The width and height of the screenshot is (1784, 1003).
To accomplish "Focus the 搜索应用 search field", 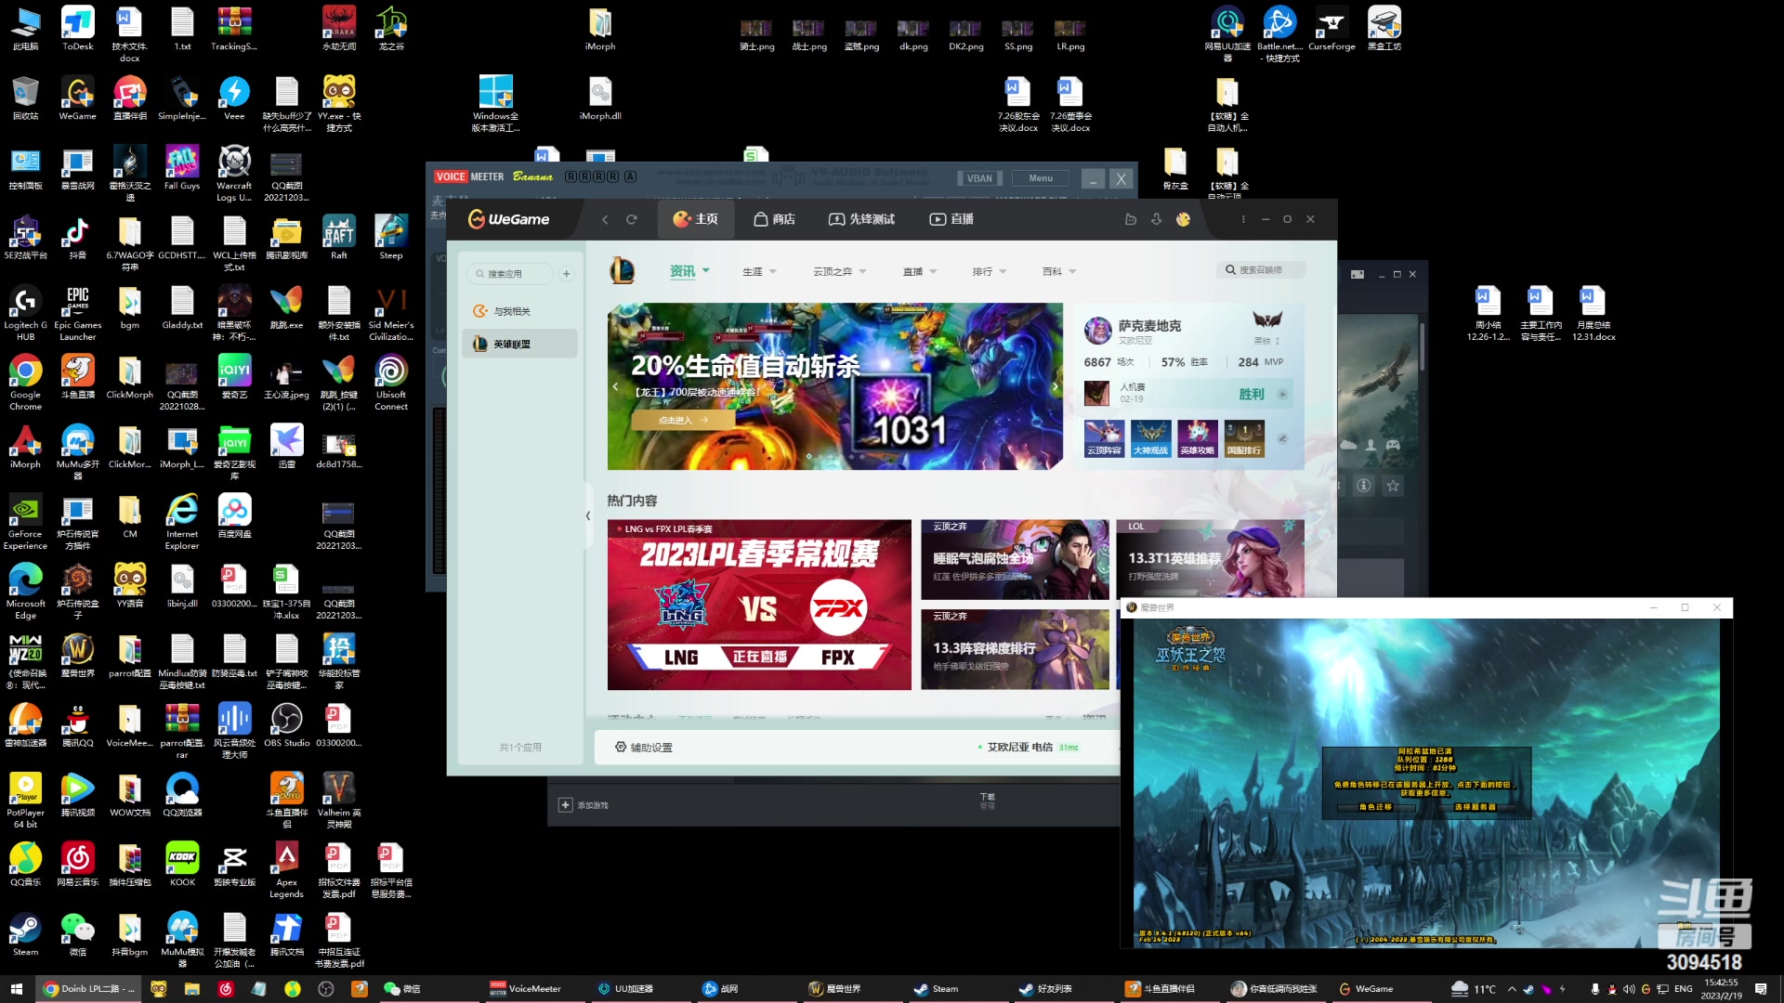I will point(509,274).
